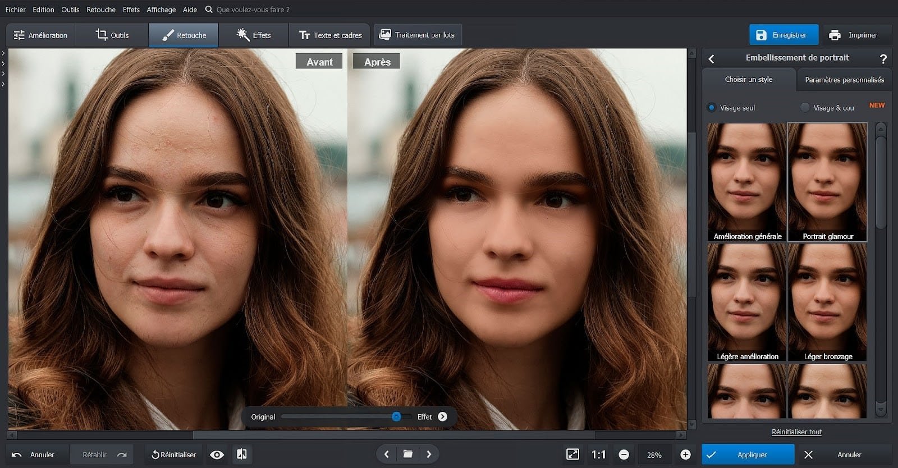The height and width of the screenshot is (468, 898).
Task: Switch to the Amélioration tab
Action: tap(40, 35)
